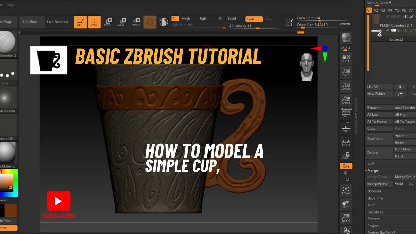Toggle XYZ rotation mode
Image resolution: width=416 pixels, height=234 pixels.
pyautogui.click(x=346, y=166)
